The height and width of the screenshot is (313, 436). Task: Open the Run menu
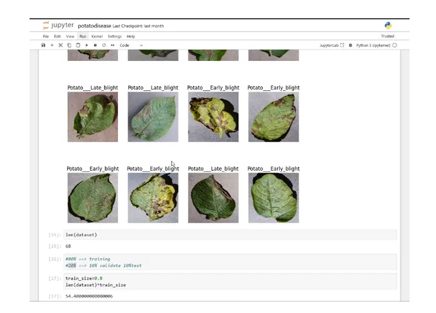[83, 36]
